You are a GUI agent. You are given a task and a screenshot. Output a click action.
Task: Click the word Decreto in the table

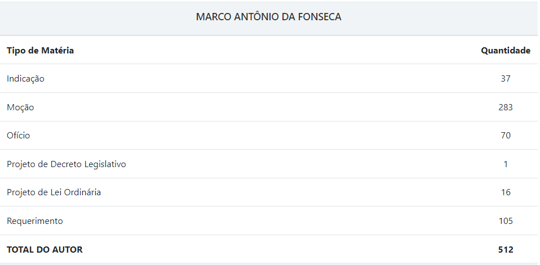tap(69, 164)
